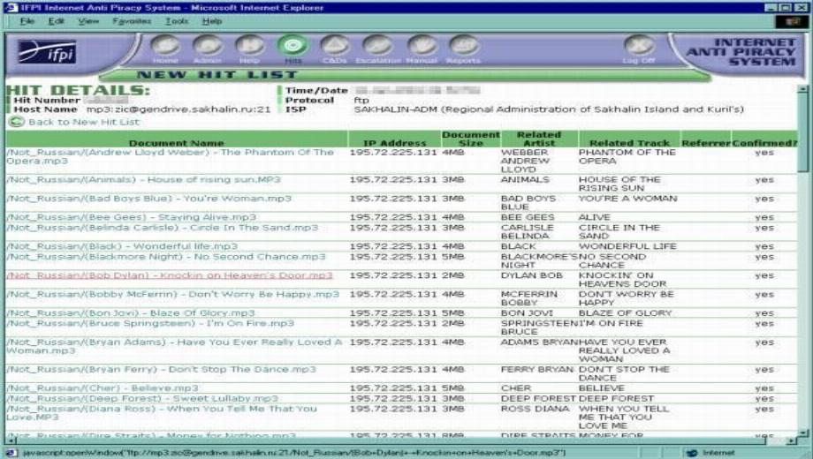Viewport: 813px width, 459px height.
Task: Click the vertical scrollbar thumb
Action: (803, 132)
